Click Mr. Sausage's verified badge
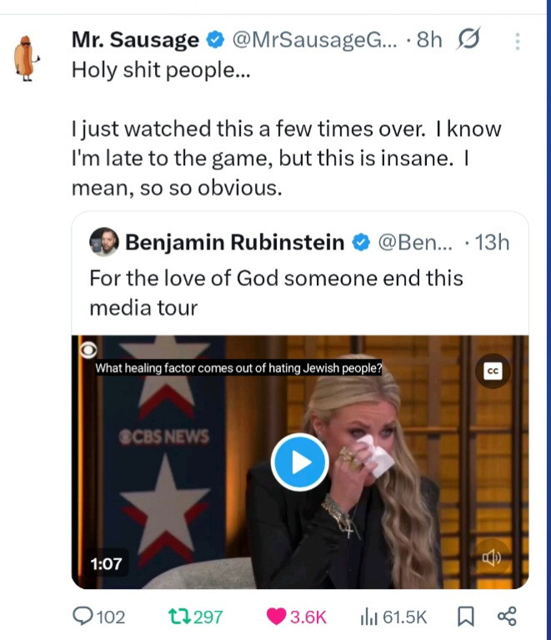The image size is (551, 640). pos(214,39)
